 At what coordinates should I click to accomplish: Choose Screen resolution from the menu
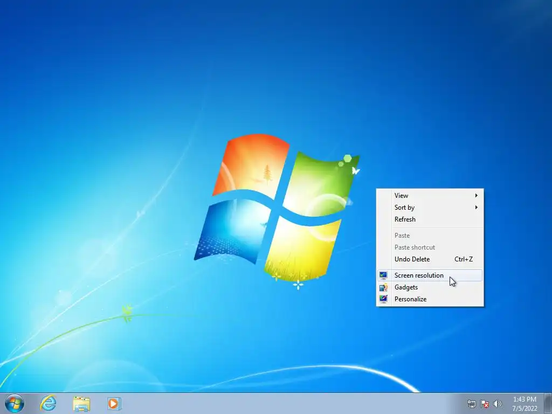(x=430, y=275)
